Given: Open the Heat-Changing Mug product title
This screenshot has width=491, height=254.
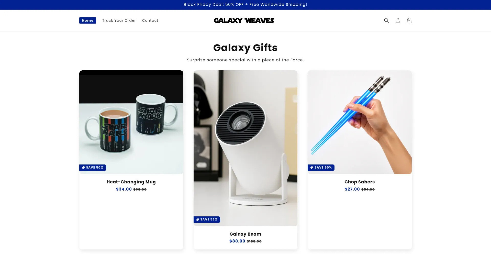Looking at the screenshot, I should pos(131,182).
